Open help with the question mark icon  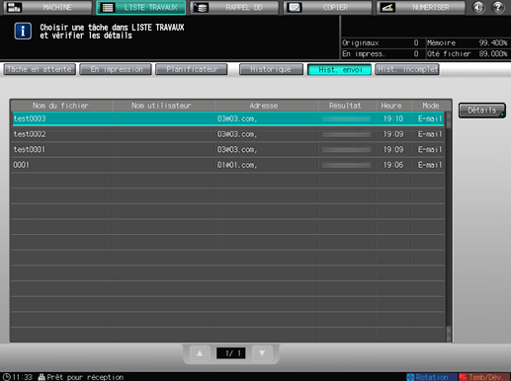(x=498, y=7)
